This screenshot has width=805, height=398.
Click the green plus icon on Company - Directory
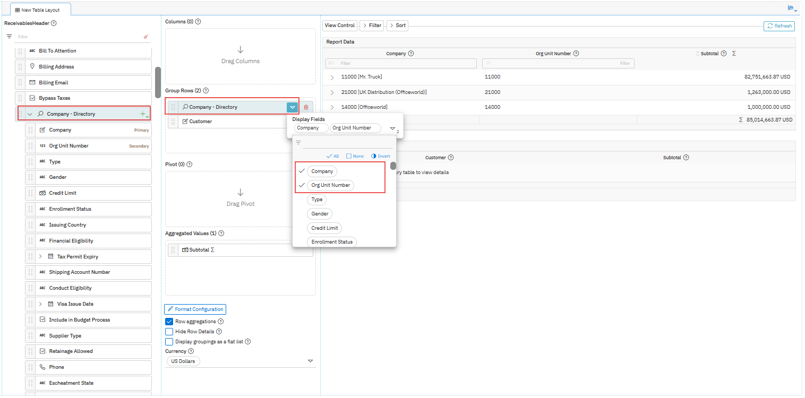[x=142, y=114]
